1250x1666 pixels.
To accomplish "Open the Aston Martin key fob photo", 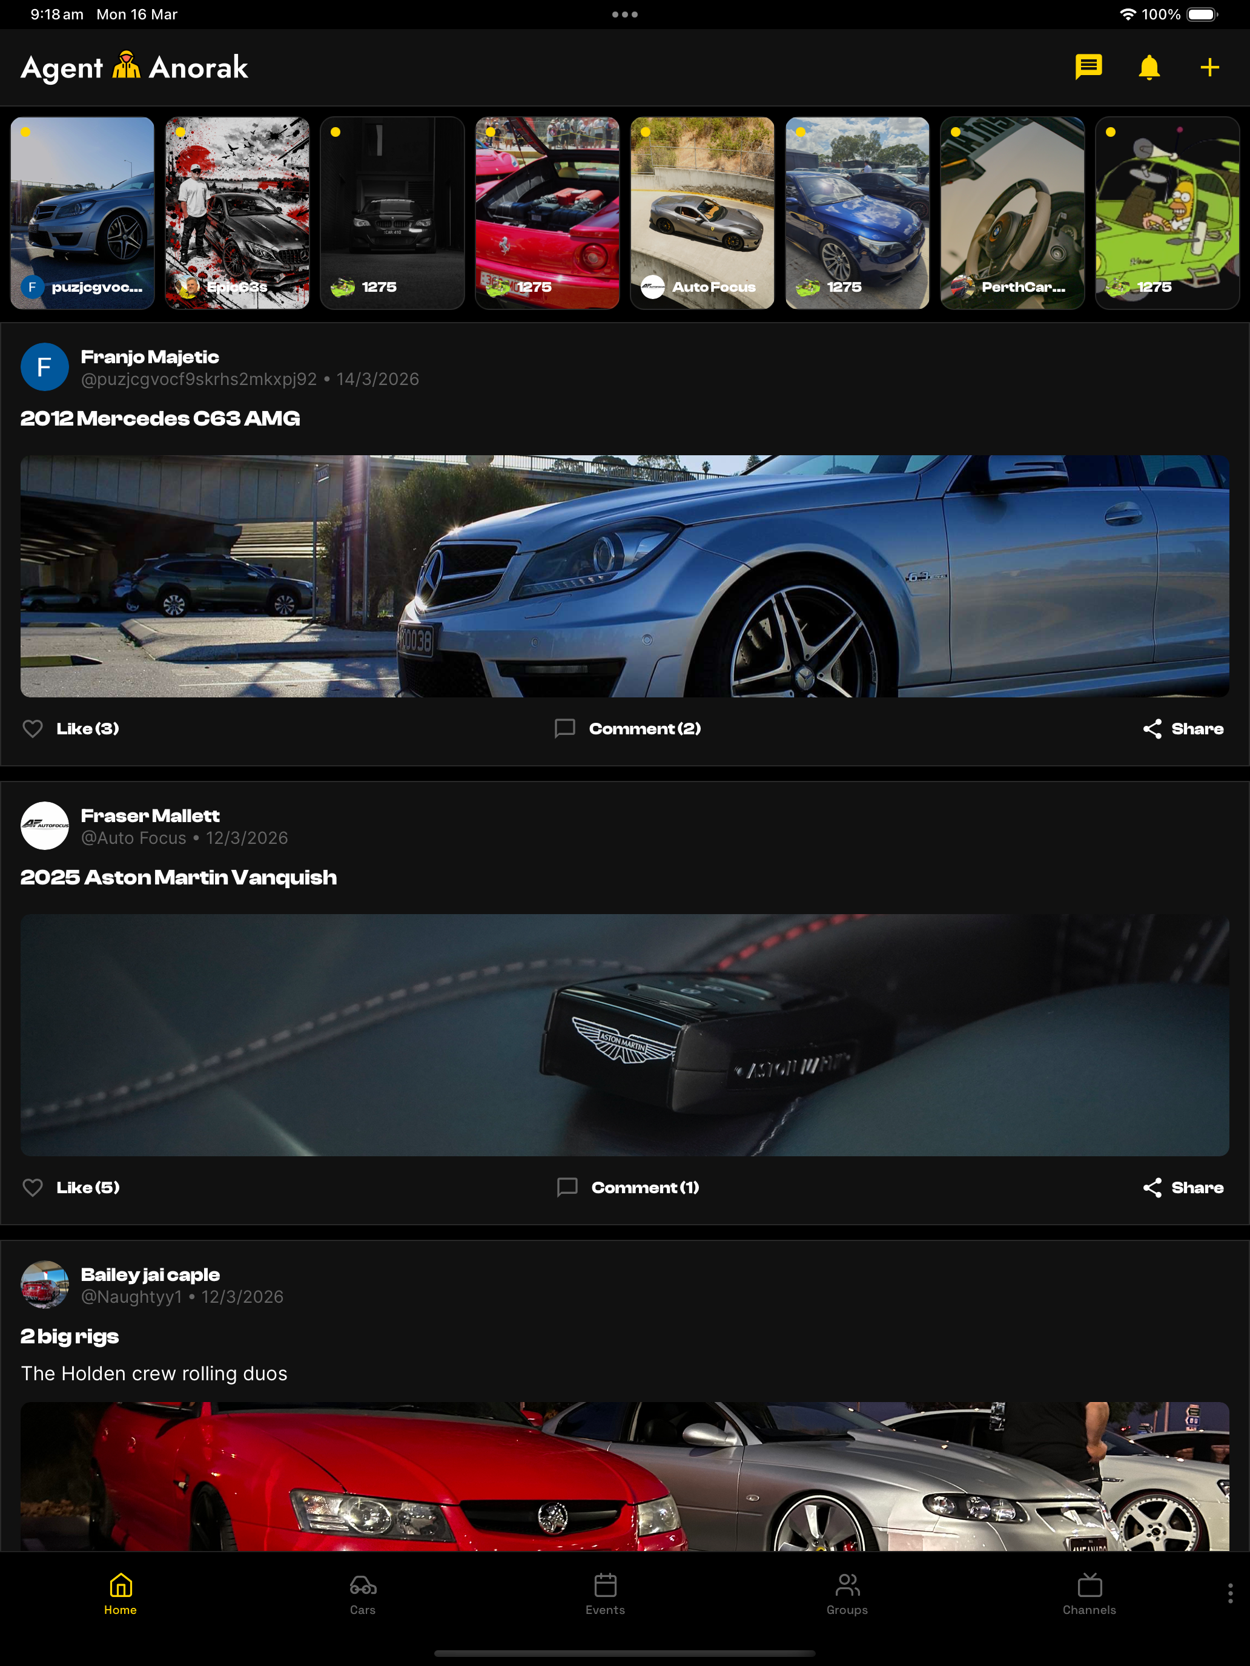I will [x=624, y=1035].
